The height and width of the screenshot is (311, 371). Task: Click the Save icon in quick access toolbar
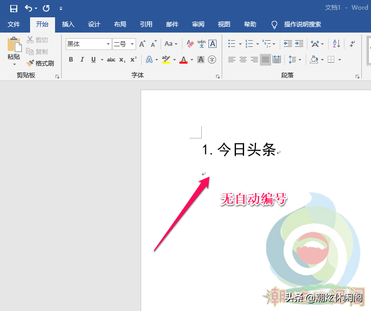(13, 9)
